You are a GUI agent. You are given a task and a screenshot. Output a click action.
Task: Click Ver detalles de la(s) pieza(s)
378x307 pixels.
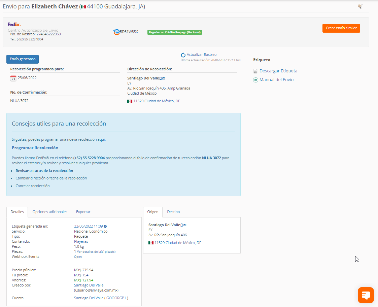[x=96, y=252]
